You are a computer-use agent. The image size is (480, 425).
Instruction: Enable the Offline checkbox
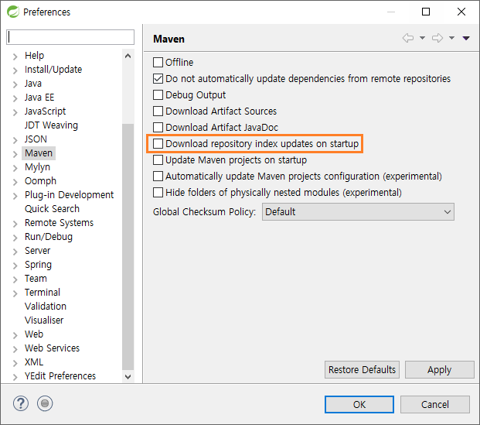(158, 62)
